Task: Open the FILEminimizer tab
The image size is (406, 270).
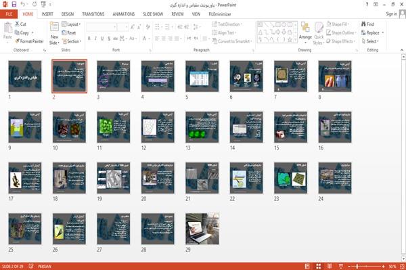Action: click(x=220, y=14)
